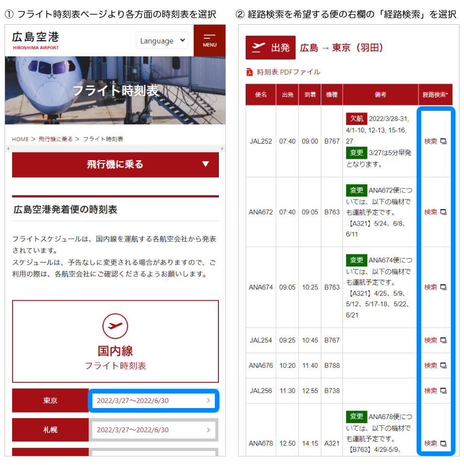Select aircraft type A321 cell
The image size is (464, 466).
[x=332, y=443]
